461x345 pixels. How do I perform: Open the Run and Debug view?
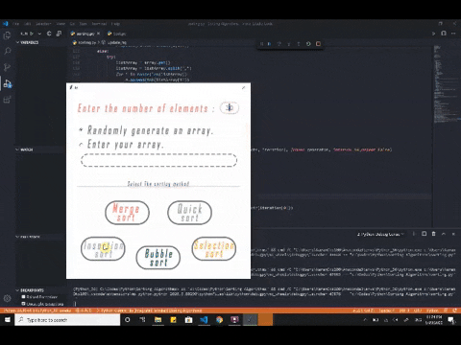tap(7, 83)
